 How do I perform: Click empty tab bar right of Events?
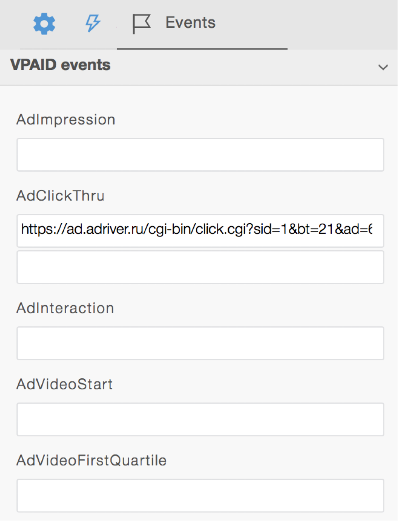coord(339,24)
